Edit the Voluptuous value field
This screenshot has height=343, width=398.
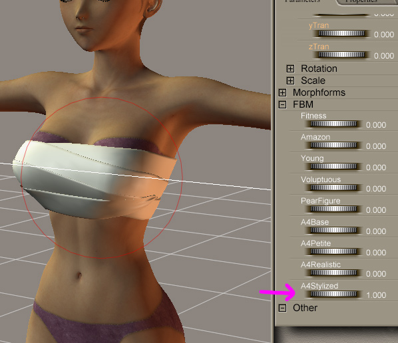[376, 189]
